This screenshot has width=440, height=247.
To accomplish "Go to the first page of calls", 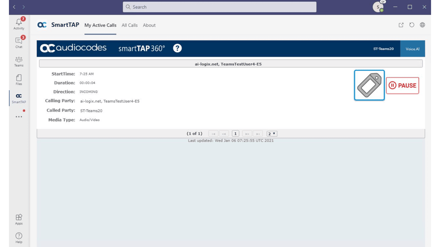I will coord(213,134).
